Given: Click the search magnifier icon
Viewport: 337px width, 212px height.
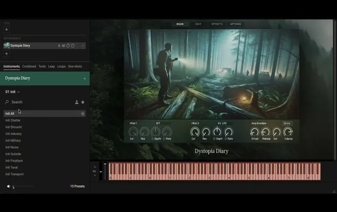Looking at the screenshot, I should click(7, 102).
